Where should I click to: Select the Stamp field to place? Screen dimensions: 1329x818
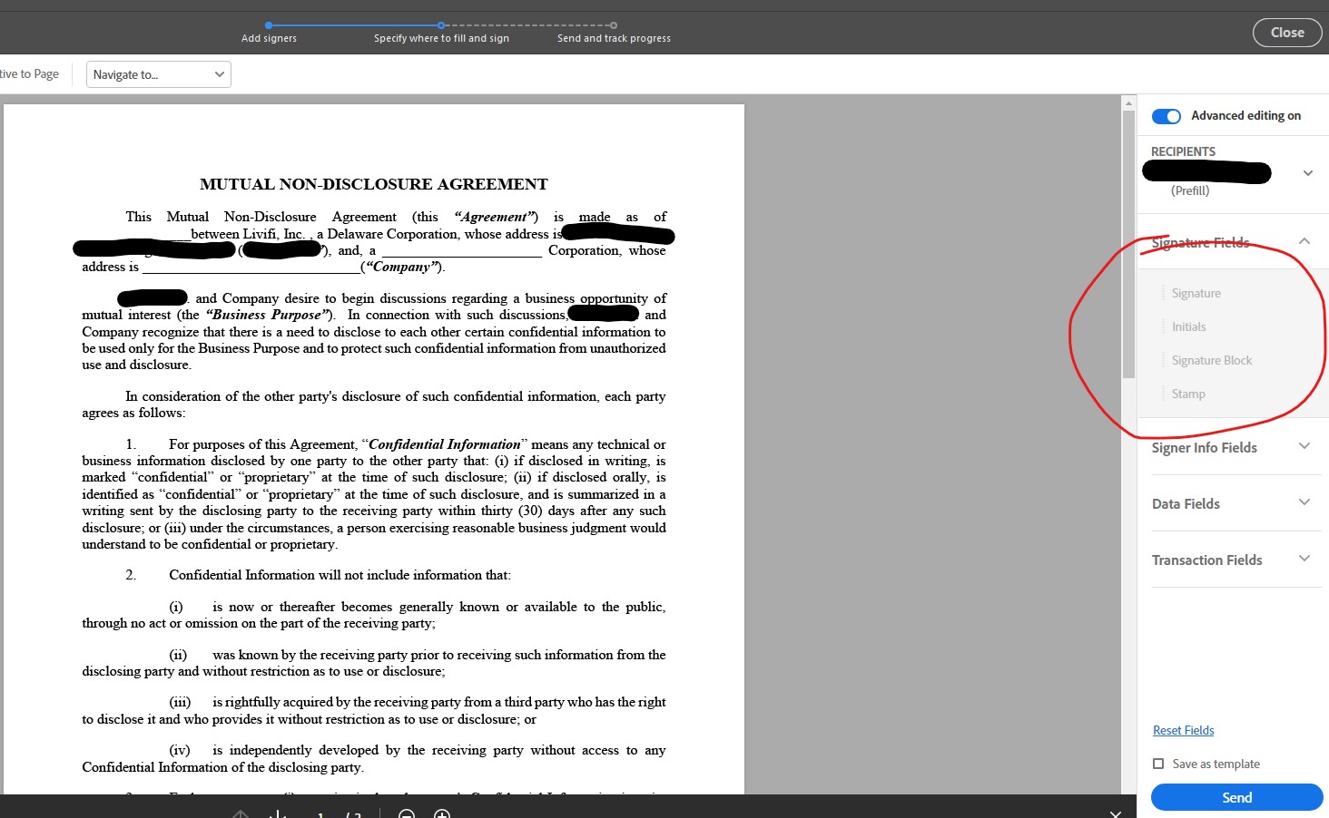tap(1186, 394)
